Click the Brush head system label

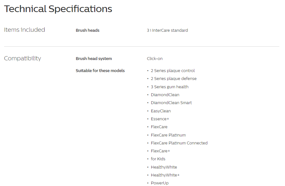tap(94, 59)
